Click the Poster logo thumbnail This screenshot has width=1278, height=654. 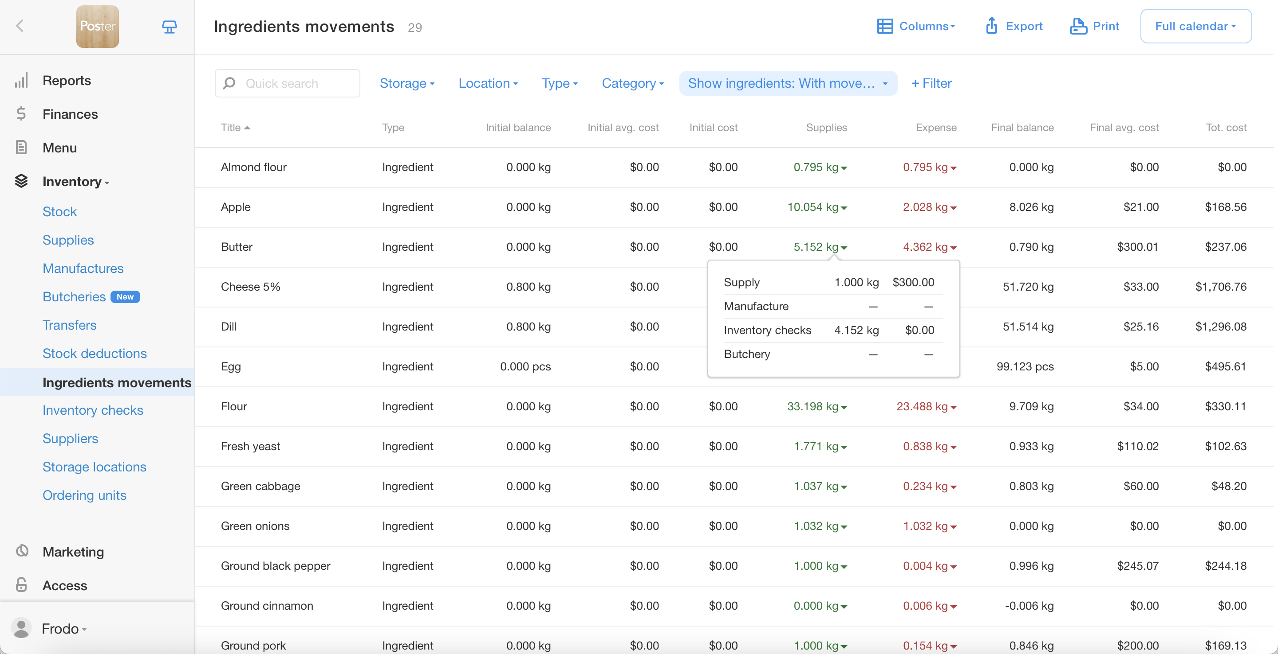click(x=97, y=26)
